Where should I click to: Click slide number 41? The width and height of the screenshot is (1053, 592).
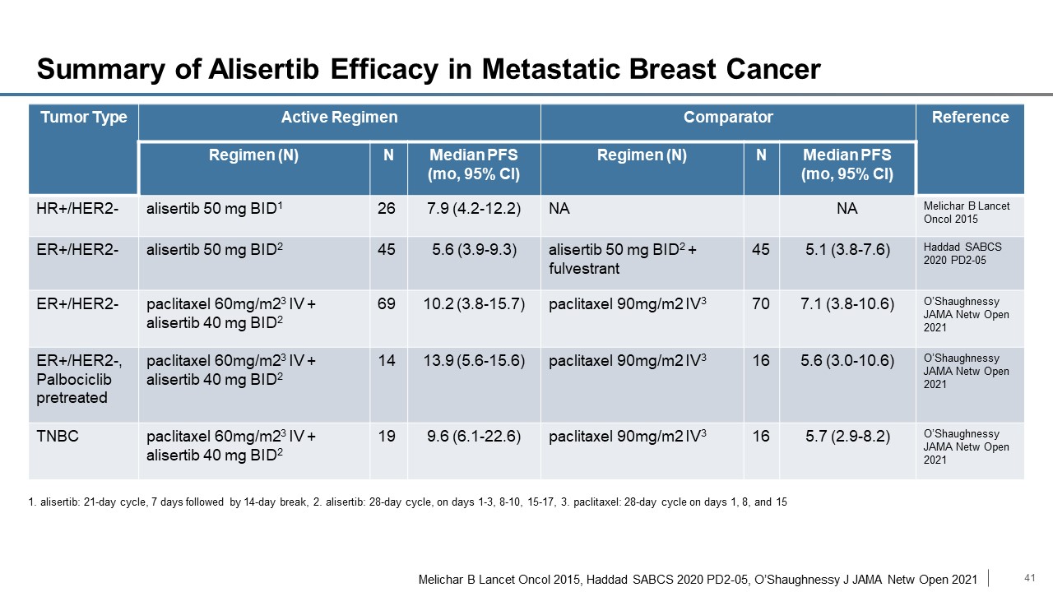(x=1027, y=578)
